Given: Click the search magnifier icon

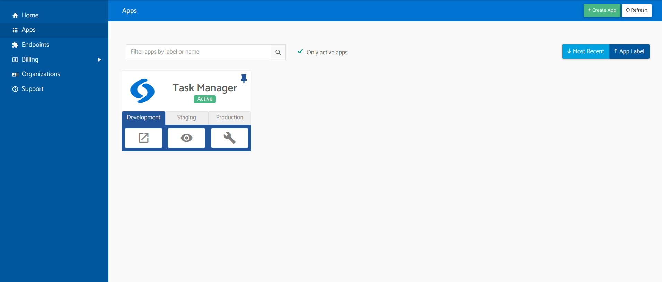Looking at the screenshot, I should (278, 52).
